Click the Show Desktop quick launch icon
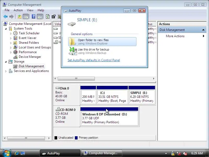 coord(23,153)
